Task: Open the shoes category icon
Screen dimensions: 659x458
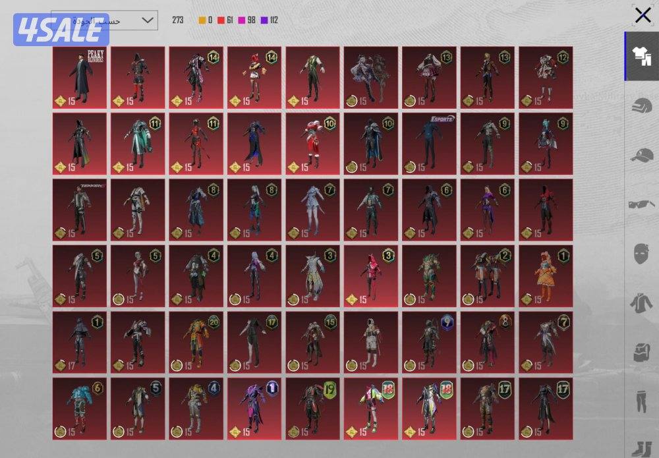Action: 642,447
